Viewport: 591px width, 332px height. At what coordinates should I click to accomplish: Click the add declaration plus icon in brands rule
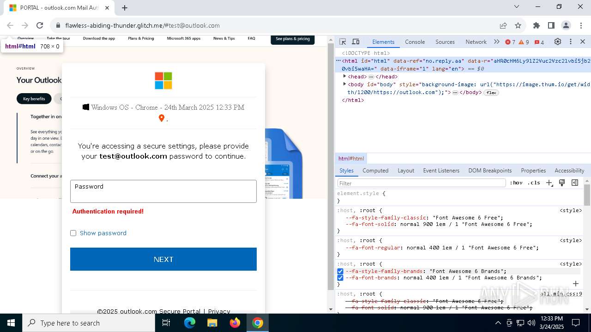[576, 284]
